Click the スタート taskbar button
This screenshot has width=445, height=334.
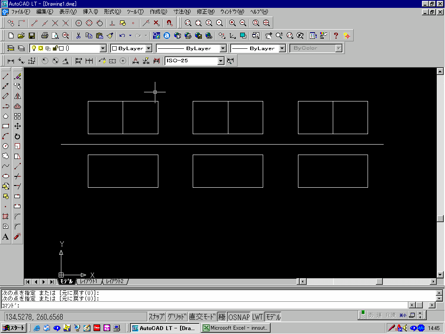(x=14, y=328)
